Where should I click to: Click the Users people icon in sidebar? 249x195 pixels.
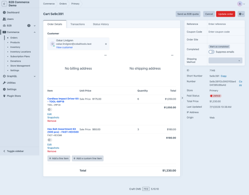click(4, 19)
